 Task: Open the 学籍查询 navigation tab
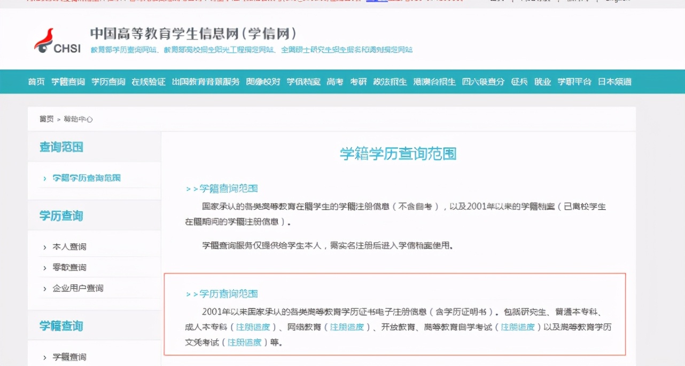[67, 82]
